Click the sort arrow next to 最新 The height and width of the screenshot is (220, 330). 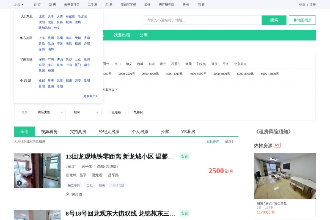pos(232,142)
